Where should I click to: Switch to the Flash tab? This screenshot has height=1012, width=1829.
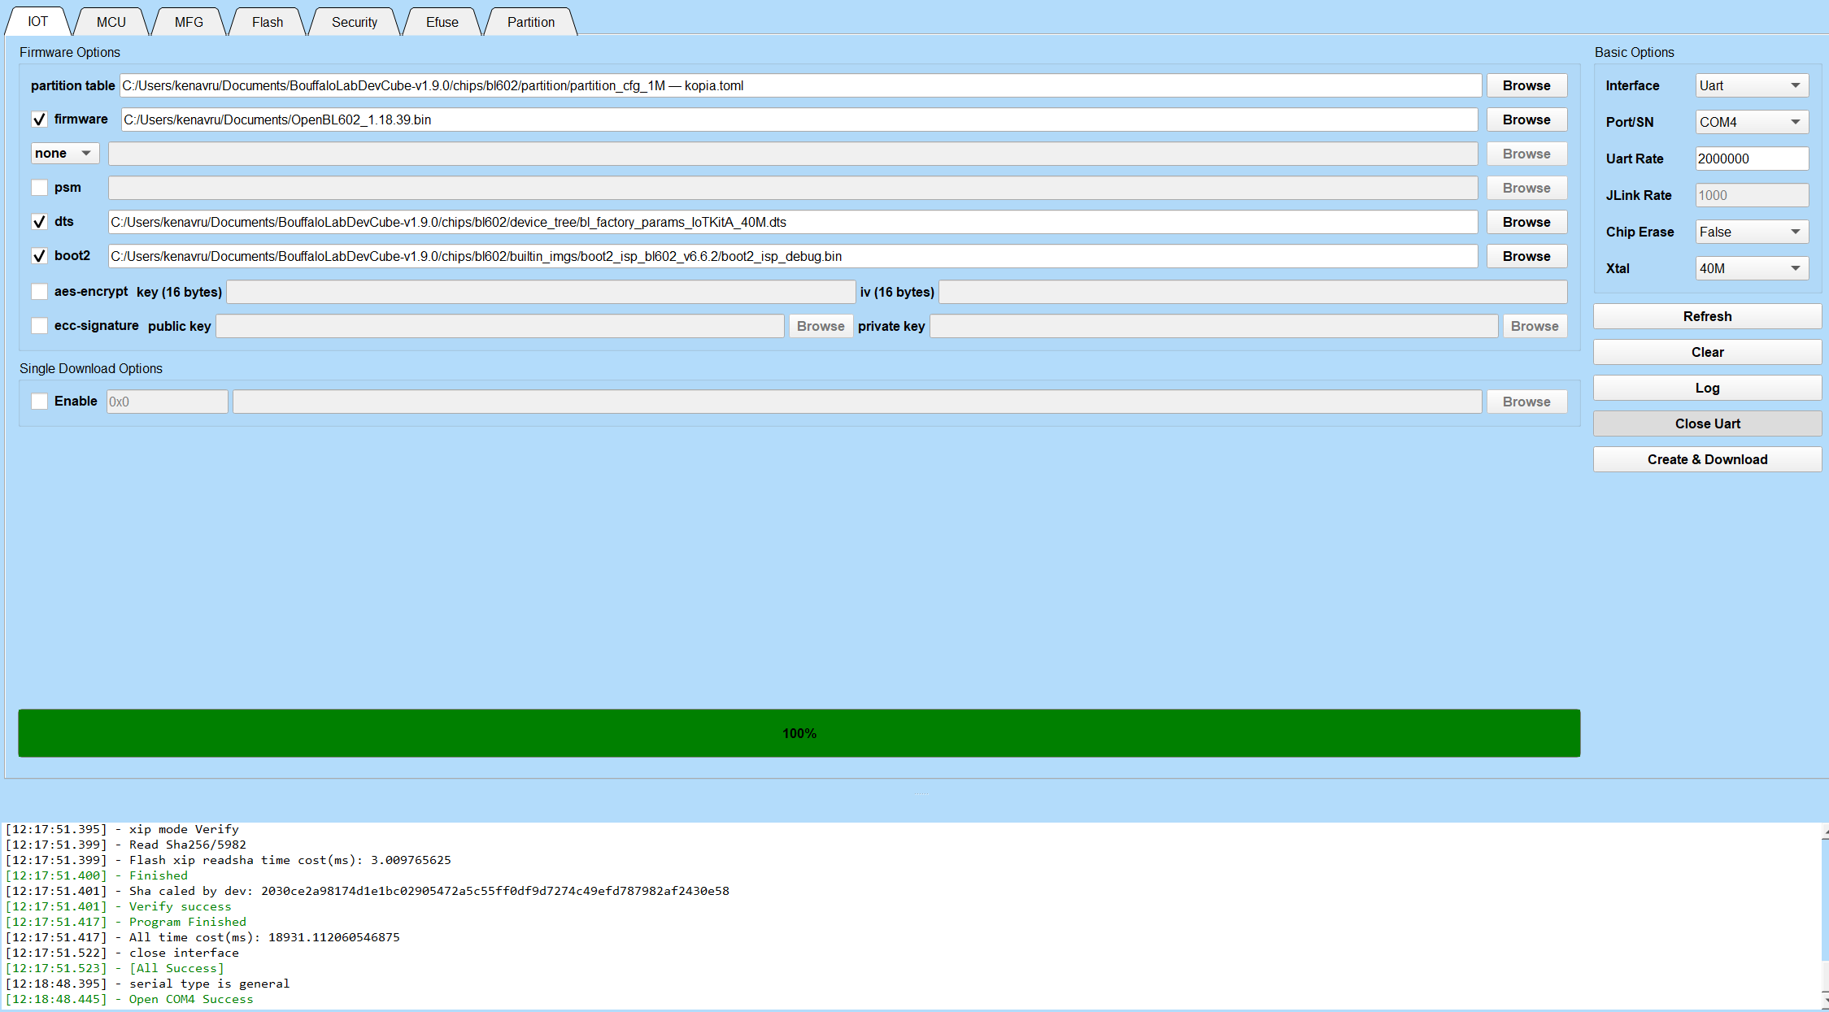(x=268, y=22)
